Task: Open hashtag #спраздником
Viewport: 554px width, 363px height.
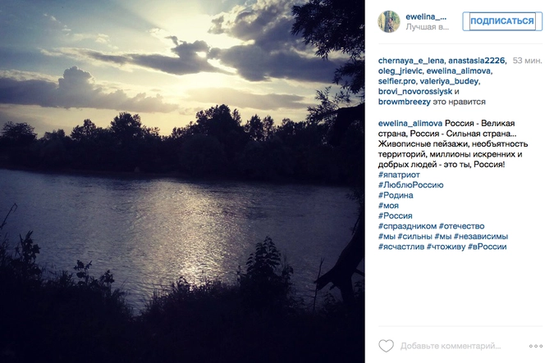Action: (x=407, y=226)
